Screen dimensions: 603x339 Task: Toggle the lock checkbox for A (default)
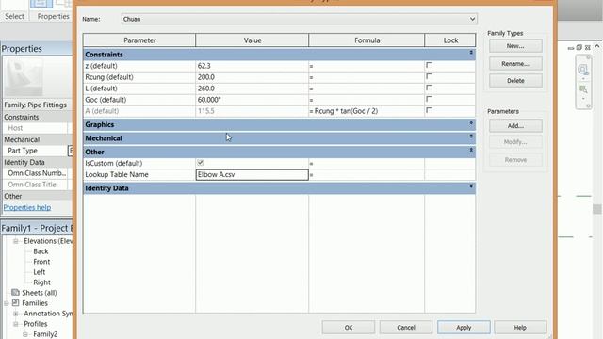click(x=430, y=110)
